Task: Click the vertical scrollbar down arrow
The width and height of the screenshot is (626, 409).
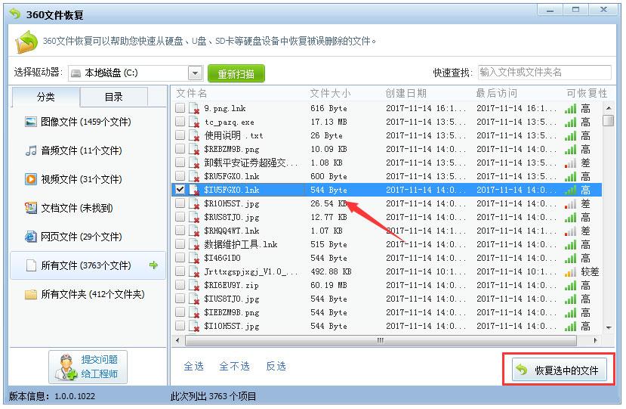Action: pos(609,328)
